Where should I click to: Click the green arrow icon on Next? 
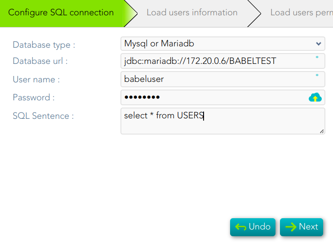[x=291, y=227]
